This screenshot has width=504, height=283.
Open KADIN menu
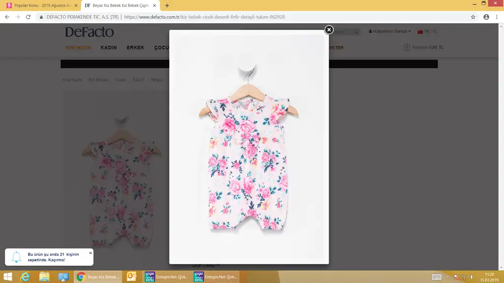point(109,48)
